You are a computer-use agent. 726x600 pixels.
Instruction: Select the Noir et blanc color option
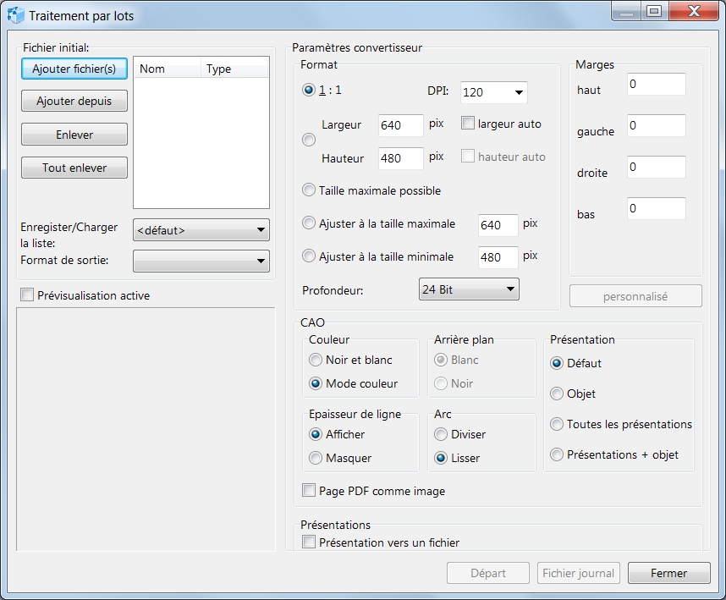tap(316, 360)
